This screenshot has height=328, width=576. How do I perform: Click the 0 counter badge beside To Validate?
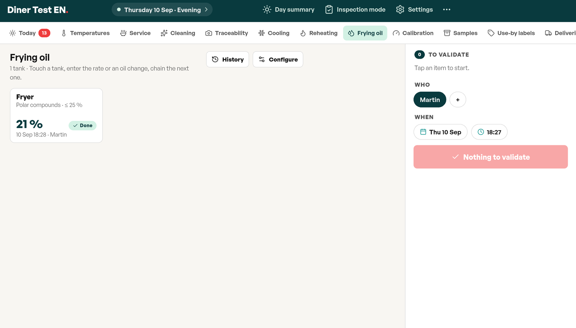[x=419, y=55]
